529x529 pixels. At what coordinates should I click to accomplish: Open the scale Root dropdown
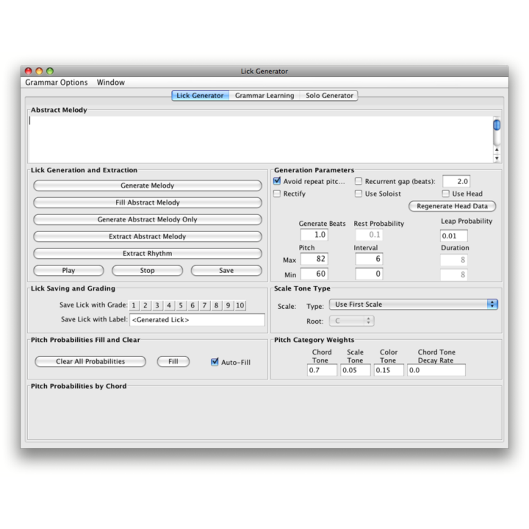pyautogui.click(x=352, y=321)
